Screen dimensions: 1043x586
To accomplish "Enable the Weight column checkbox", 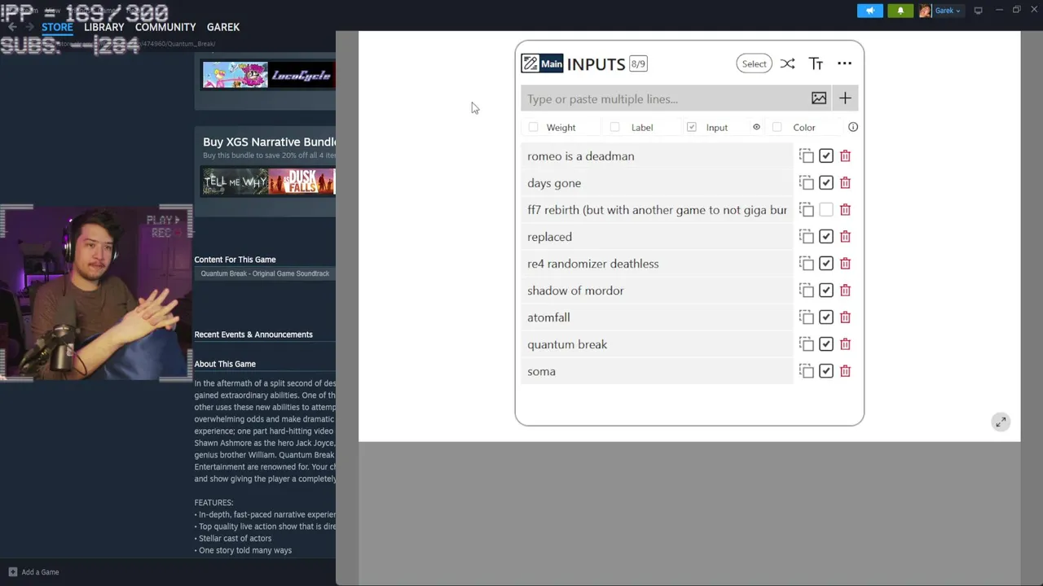I will pos(533,127).
